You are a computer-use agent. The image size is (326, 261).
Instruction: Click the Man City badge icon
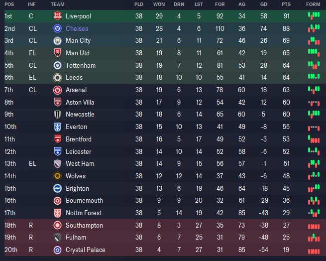point(57,40)
